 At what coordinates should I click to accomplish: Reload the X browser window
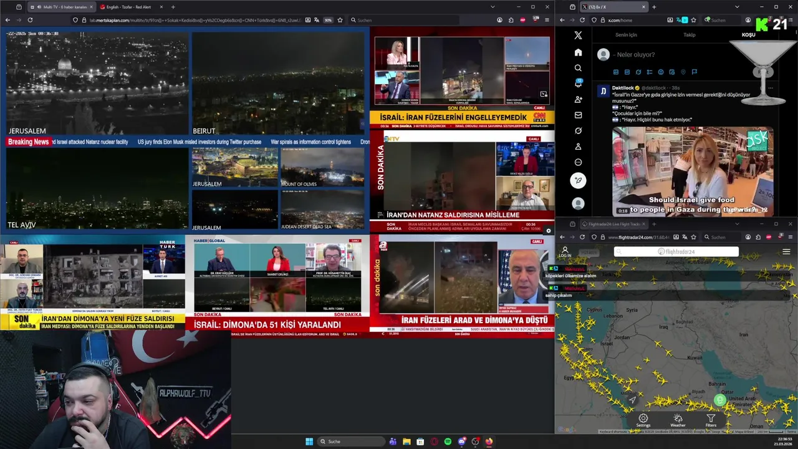583,20
